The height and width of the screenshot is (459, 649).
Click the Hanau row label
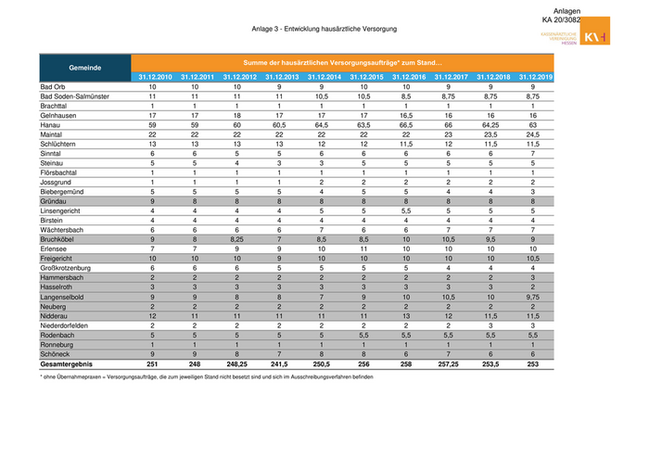[54, 122]
